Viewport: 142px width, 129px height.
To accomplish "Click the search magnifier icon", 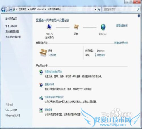I will click(138, 9).
